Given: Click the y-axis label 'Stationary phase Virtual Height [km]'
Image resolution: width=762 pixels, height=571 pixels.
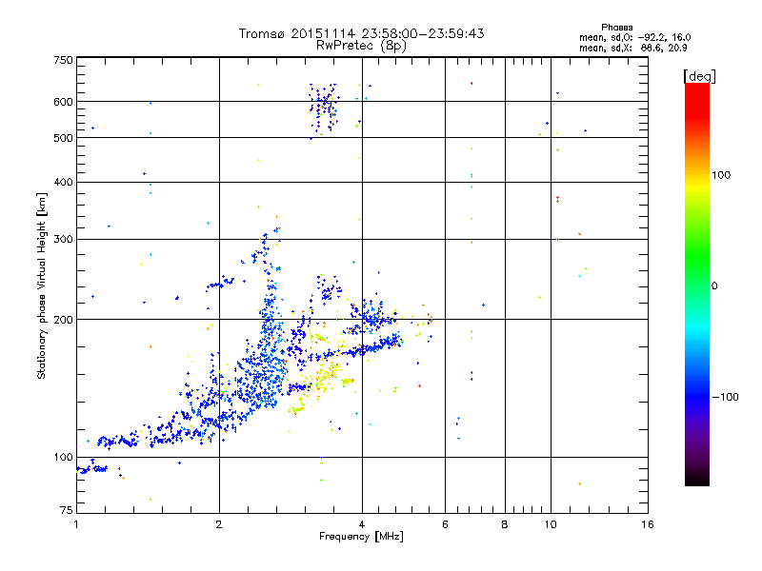Looking at the screenshot, I should 41,285.
